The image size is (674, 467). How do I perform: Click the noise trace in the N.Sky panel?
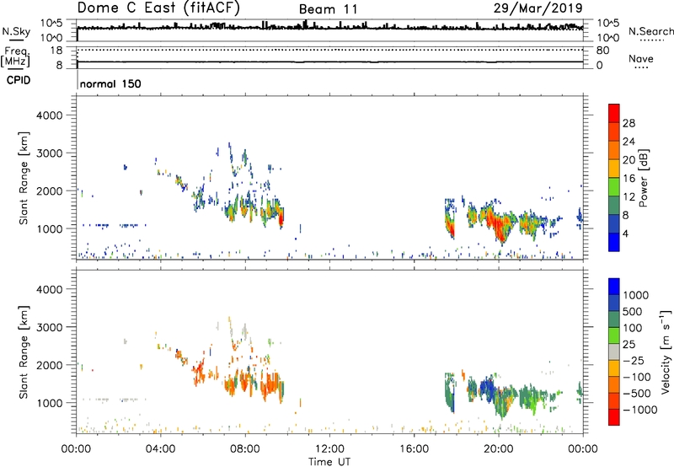(329, 28)
